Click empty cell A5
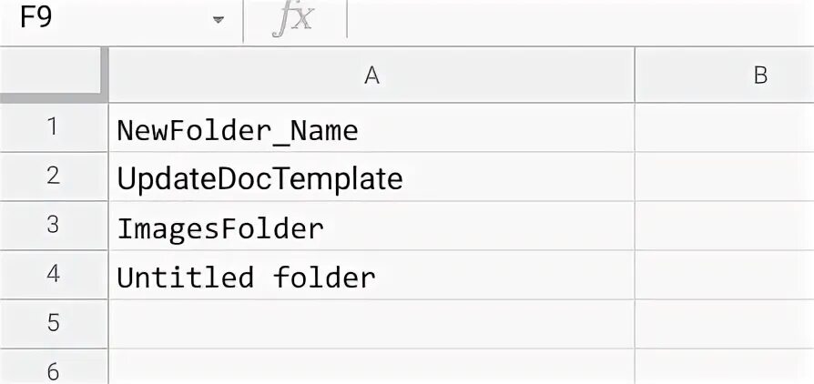Screen dimensions: 814x384 [x=371, y=325]
